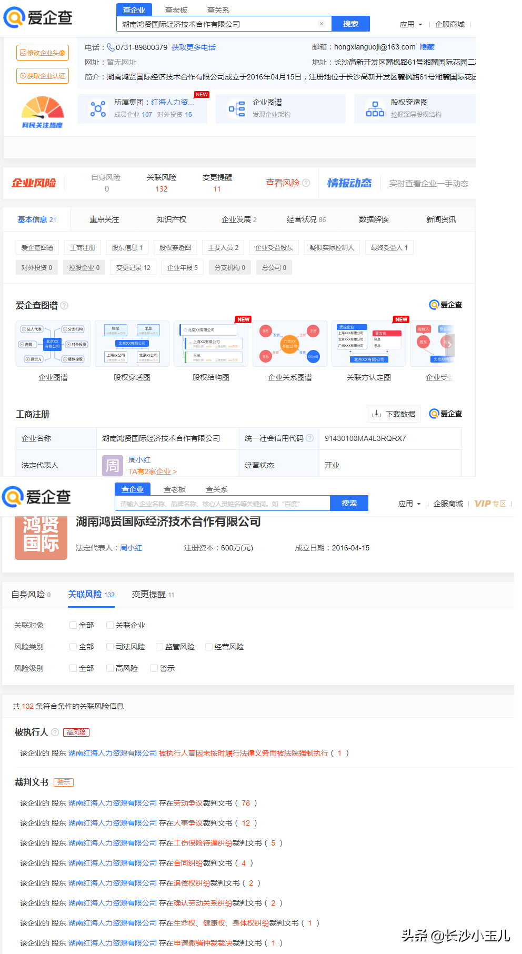This screenshot has height=954, width=522.
Task: Open the 股权穿透图 thumbnail
Action: pos(132,344)
